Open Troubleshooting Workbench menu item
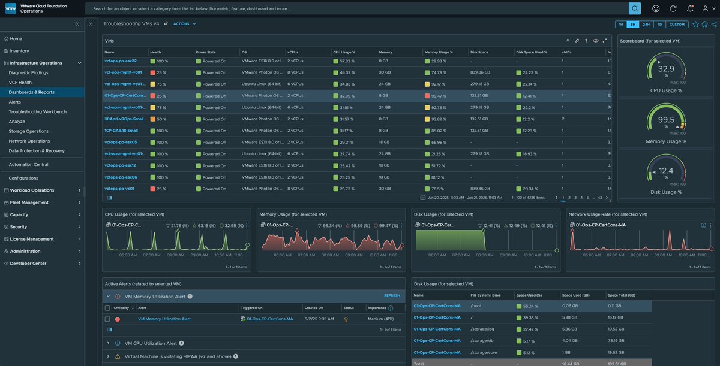720x366 pixels. coord(38,112)
